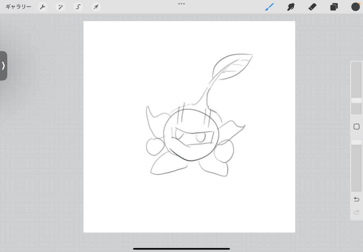
Task: Select the Eraser tool
Action: click(x=312, y=7)
